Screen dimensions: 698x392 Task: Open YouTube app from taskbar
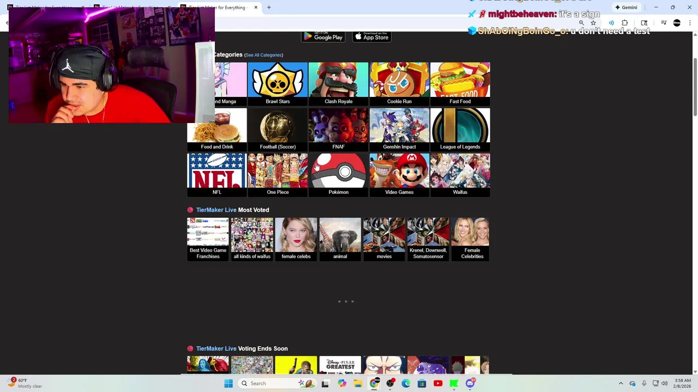coord(438,383)
